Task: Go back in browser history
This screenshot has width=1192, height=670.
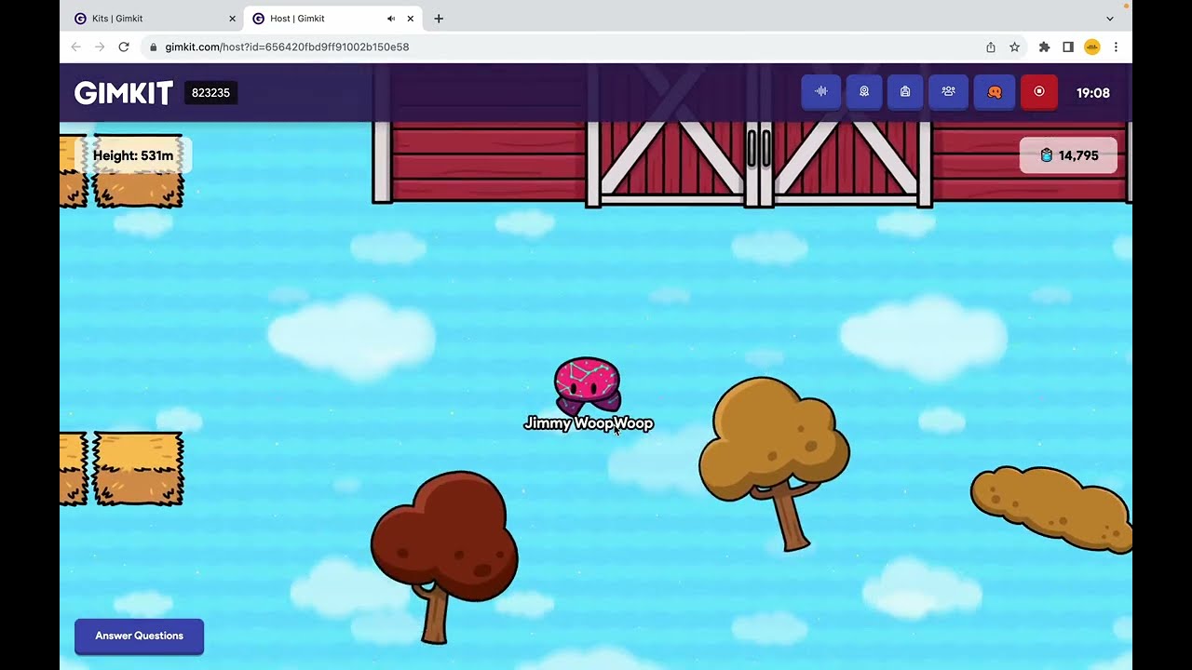Action: pyautogui.click(x=76, y=47)
